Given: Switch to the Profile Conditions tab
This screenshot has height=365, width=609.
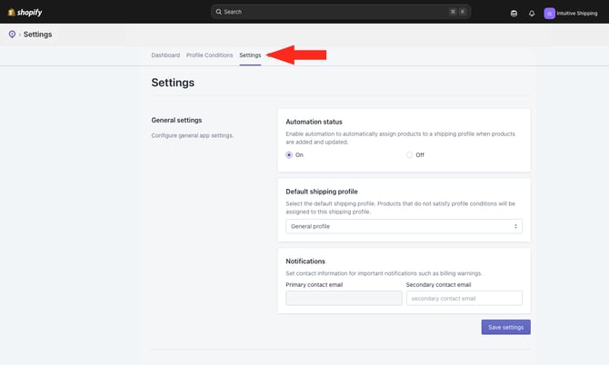Looking at the screenshot, I should pos(209,55).
